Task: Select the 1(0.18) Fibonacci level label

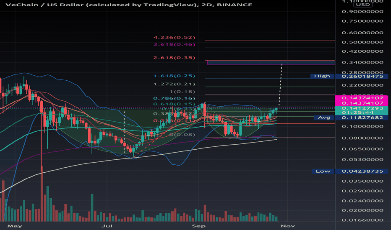Action: pyautogui.click(x=182, y=92)
